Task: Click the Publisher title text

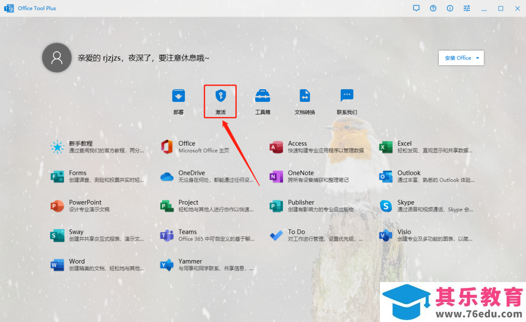Action: (301, 202)
